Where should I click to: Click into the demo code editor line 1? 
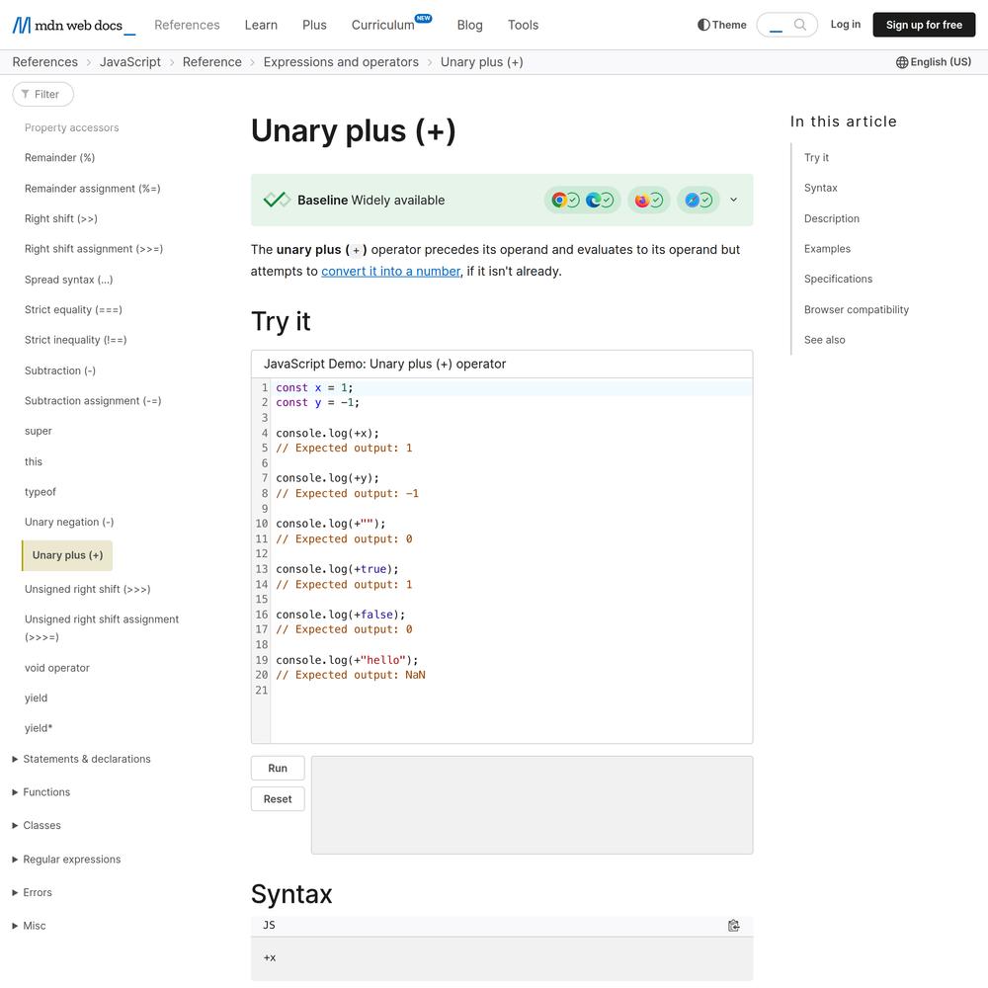pyautogui.click(x=514, y=387)
